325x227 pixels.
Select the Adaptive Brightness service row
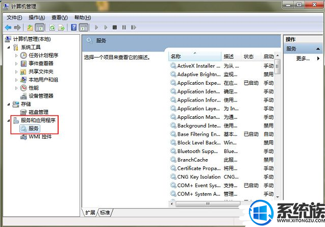(222, 74)
